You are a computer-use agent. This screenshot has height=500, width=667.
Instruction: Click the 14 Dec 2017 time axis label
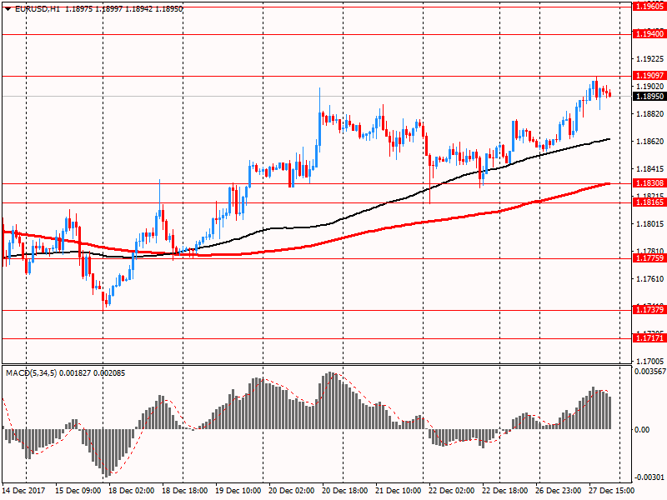click(x=23, y=490)
